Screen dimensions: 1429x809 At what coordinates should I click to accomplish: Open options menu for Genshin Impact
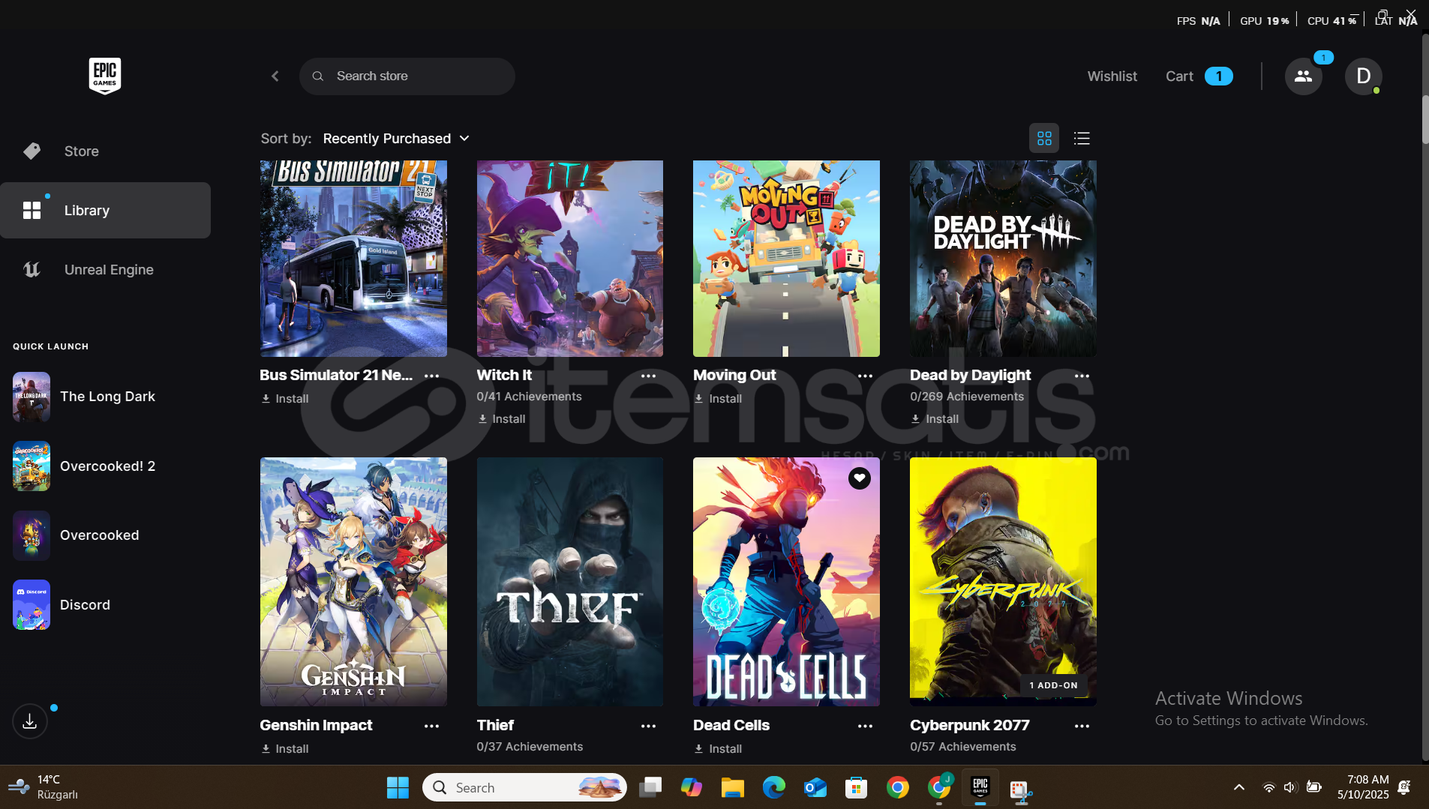click(432, 727)
